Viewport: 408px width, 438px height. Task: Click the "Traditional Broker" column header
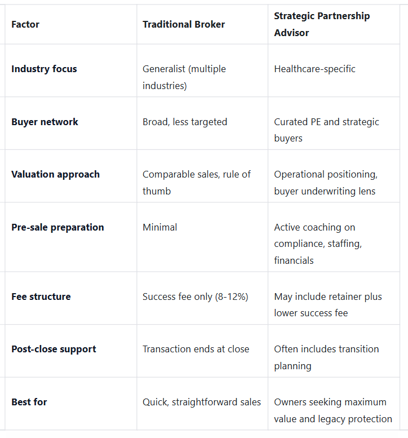coord(184,24)
